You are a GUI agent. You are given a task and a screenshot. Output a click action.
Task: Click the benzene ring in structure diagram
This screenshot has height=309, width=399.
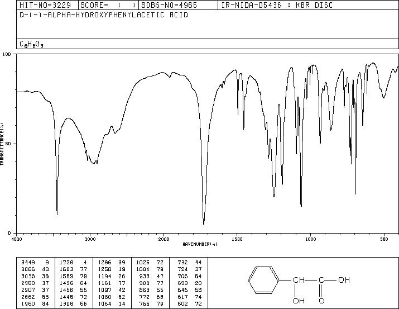[264, 280]
